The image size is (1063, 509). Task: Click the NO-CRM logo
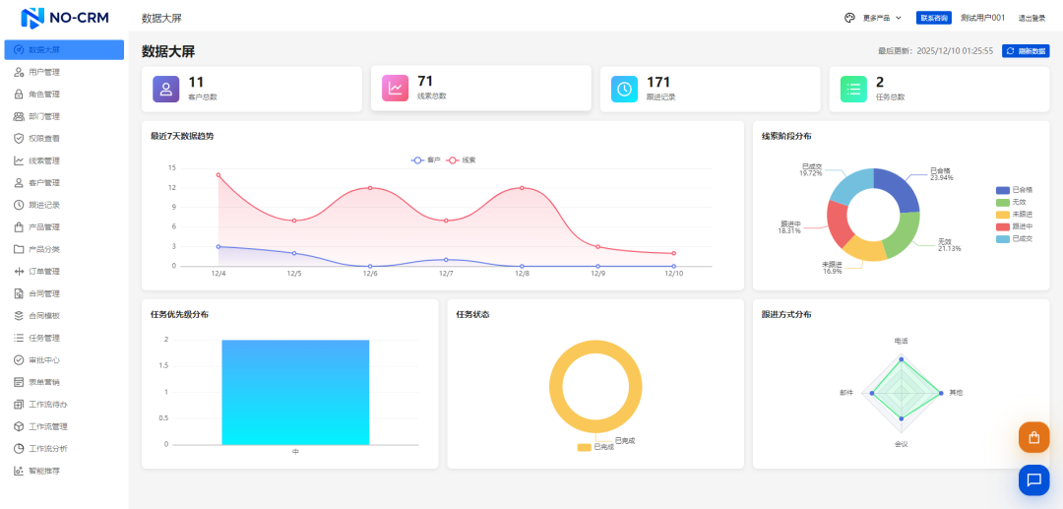tap(65, 18)
